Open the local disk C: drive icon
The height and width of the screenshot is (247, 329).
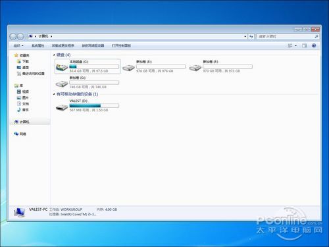coord(62,67)
